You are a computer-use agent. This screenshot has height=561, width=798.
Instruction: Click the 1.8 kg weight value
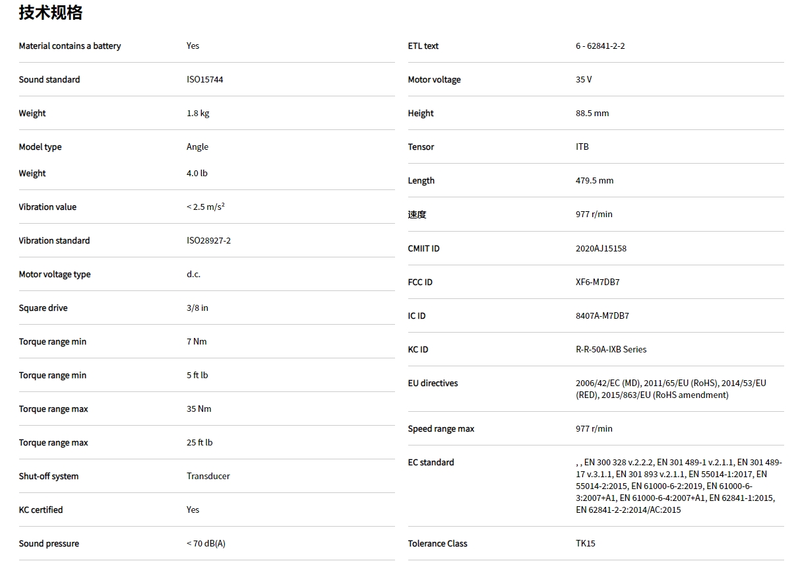[x=198, y=114]
